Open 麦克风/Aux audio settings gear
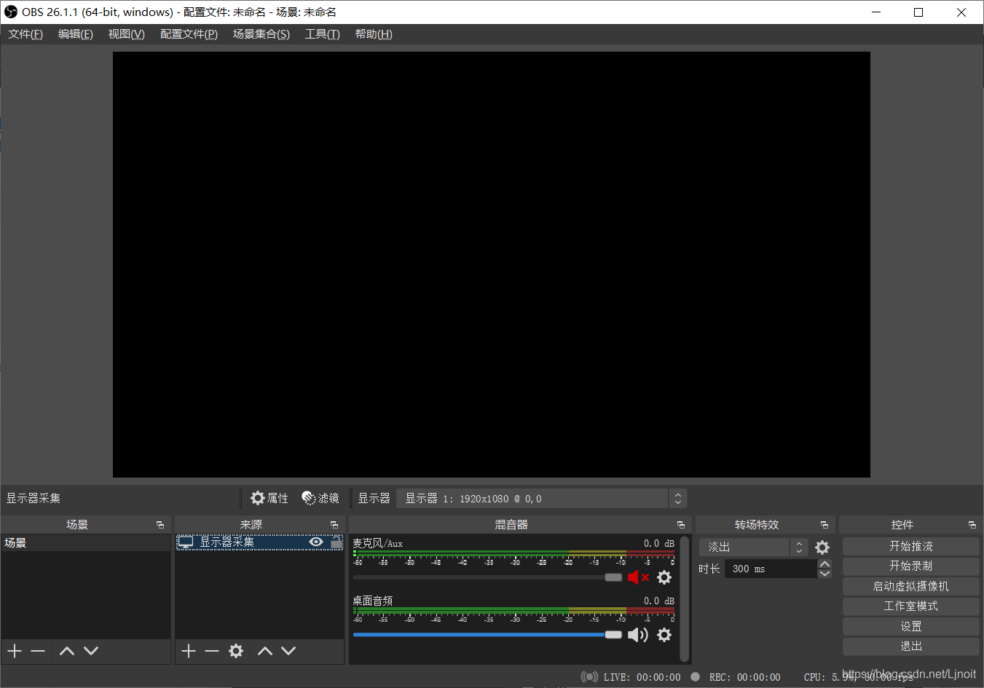Viewport: 984px width, 688px height. [664, 577]
